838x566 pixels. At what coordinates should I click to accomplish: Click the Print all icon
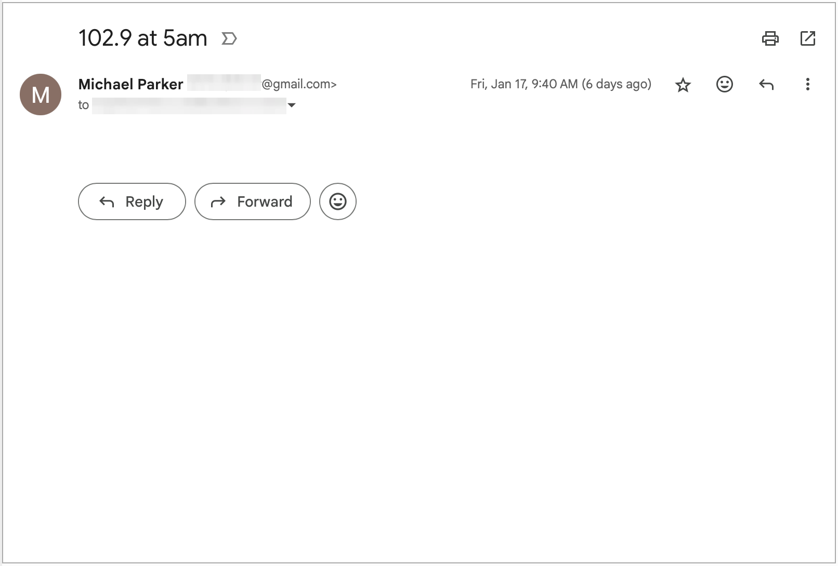(771, 38)
